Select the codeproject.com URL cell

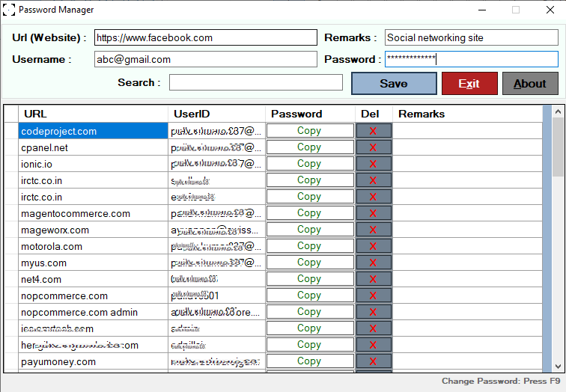pyautogui.click(x=93, y=131)
